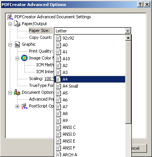Click the paper list scroll-up arrow

128,38
